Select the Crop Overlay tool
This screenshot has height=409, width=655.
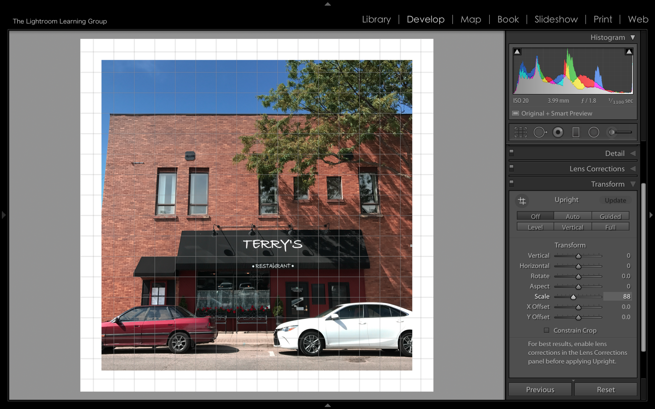520,132
